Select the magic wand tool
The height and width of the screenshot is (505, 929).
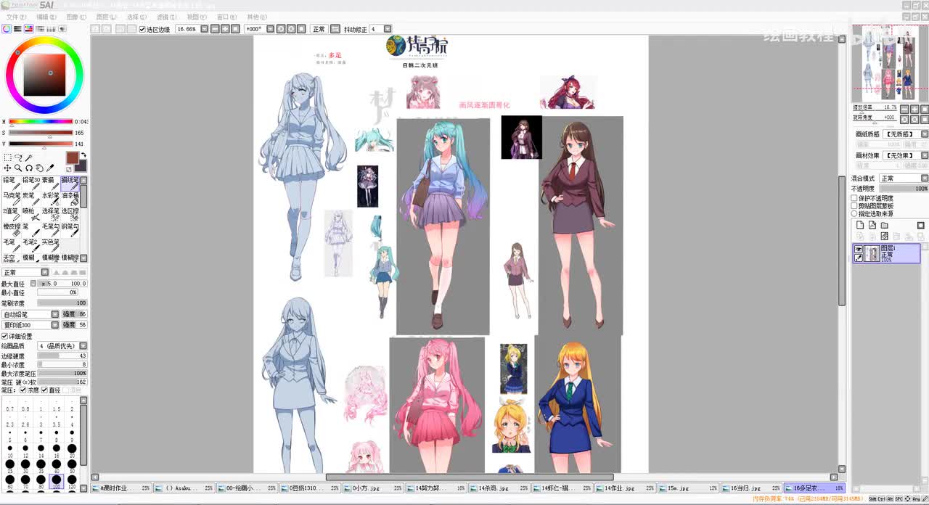29,157
